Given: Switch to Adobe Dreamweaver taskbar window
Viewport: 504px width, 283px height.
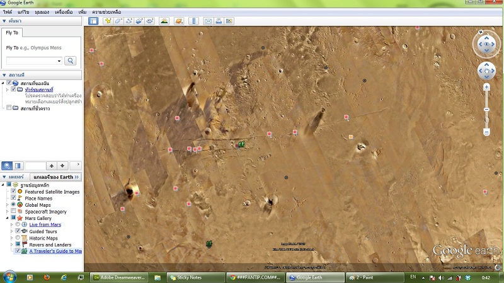Looking at the screenshot, I should (x=119, y=277).
